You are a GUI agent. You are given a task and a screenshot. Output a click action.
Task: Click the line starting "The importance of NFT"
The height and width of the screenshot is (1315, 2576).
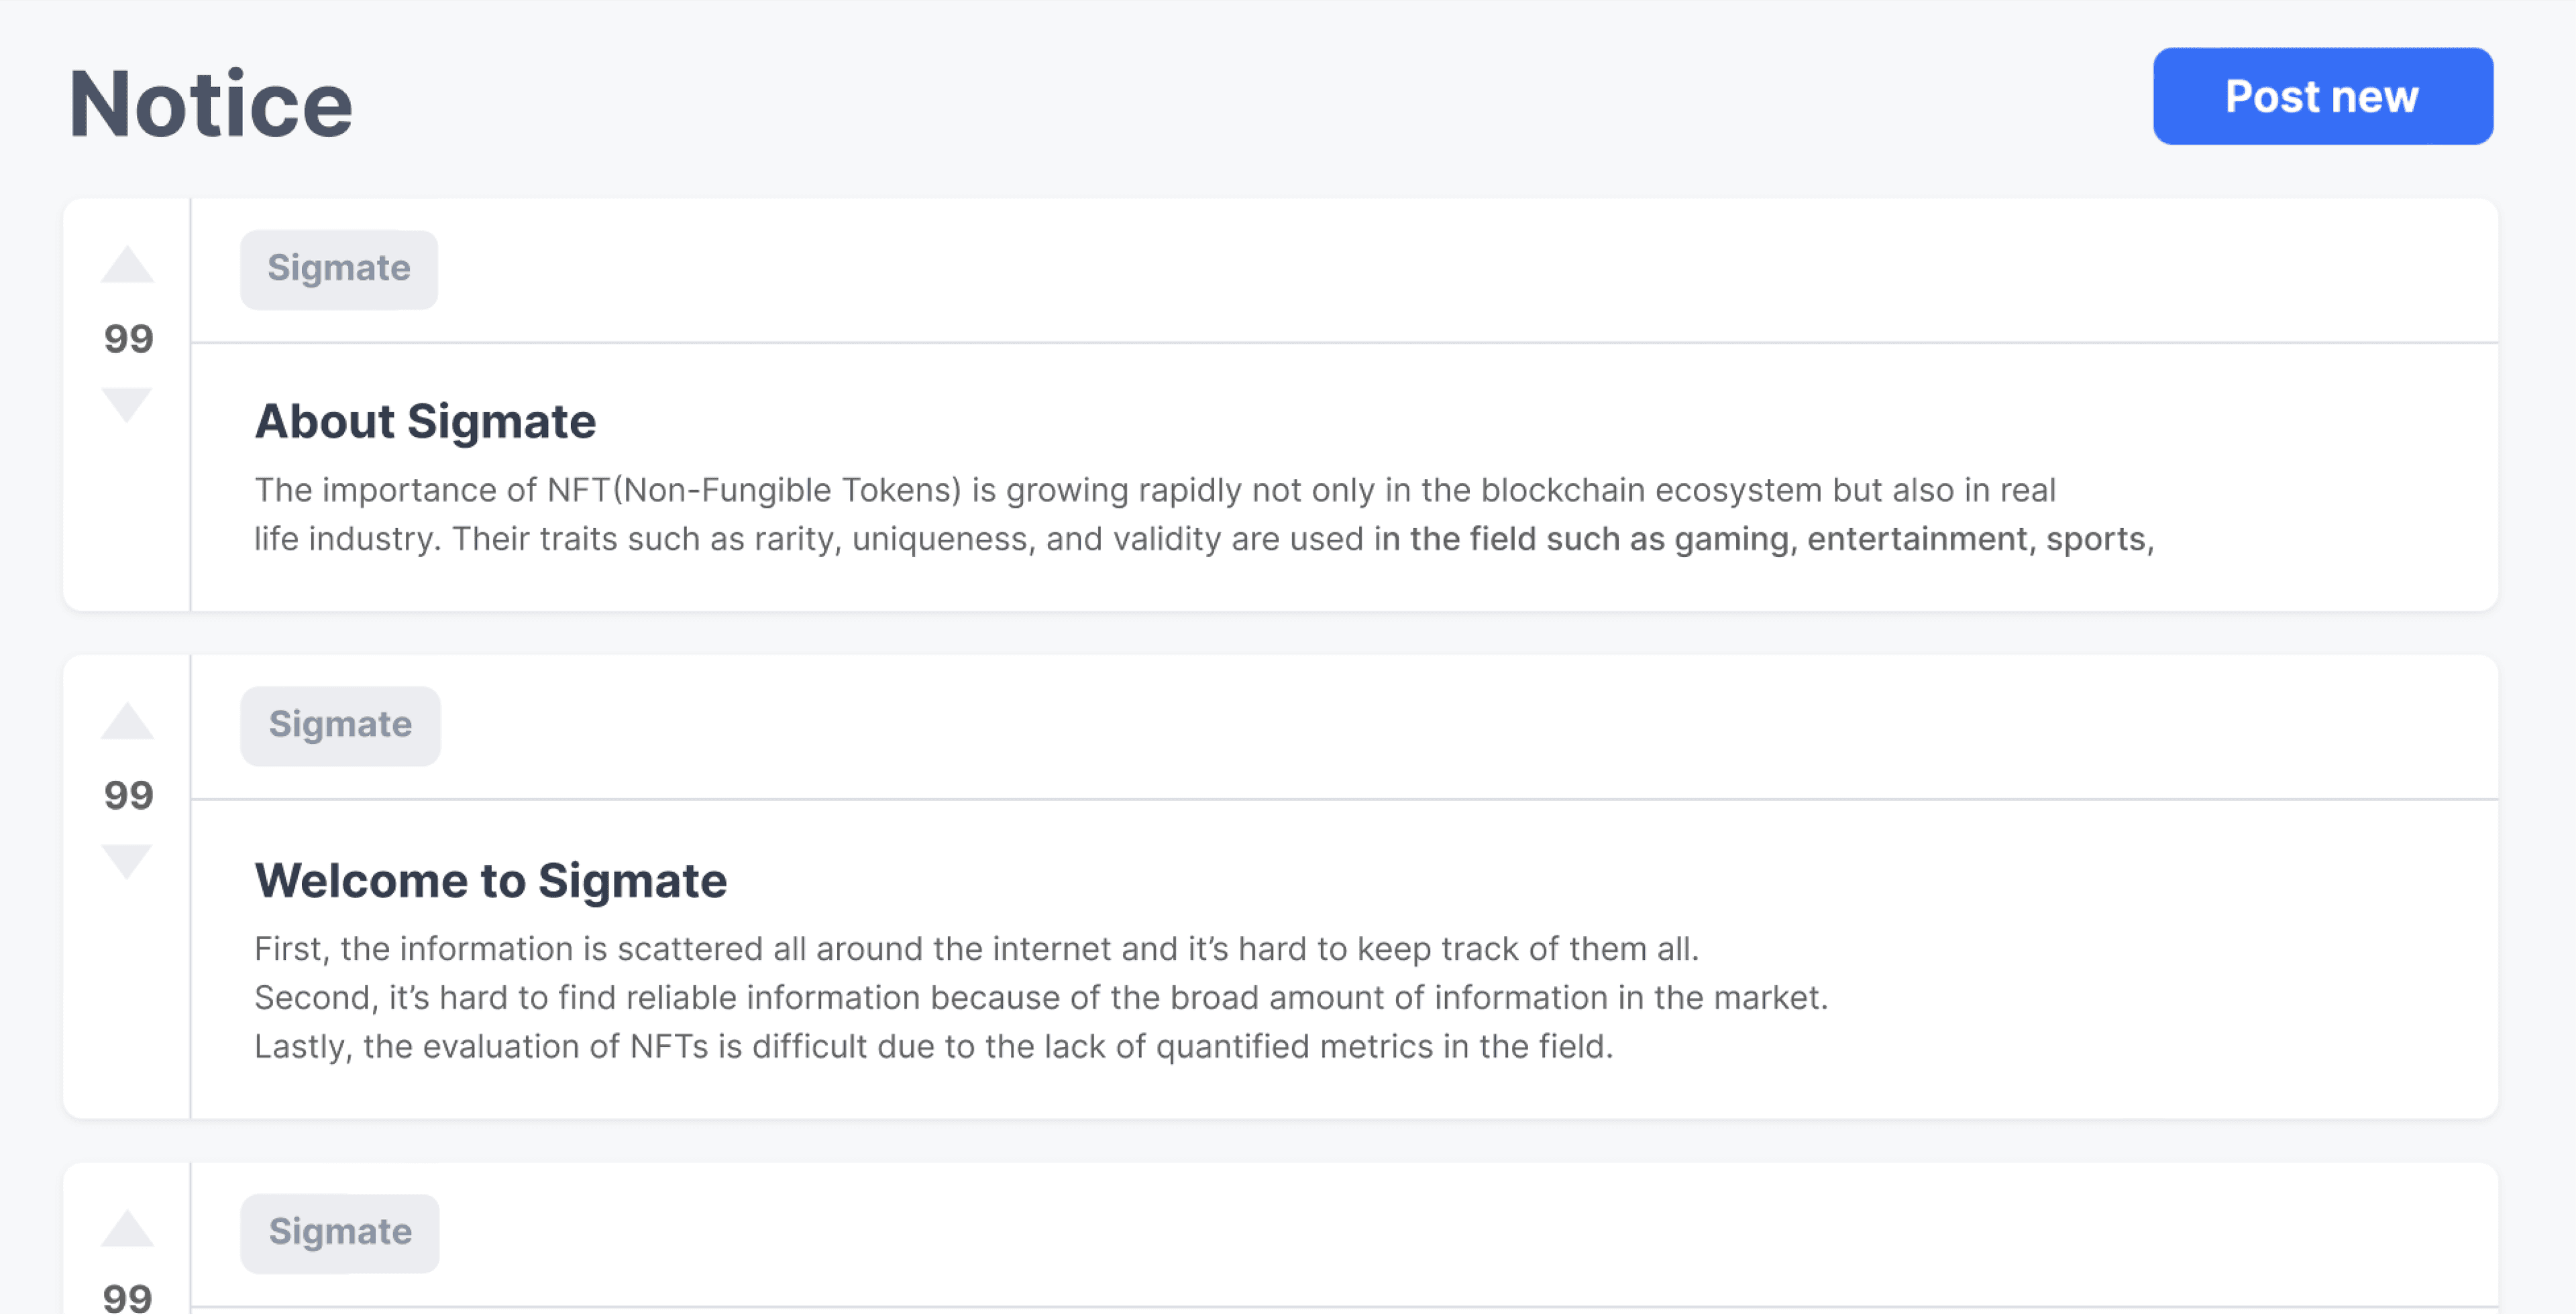(x=1154, y=490)
